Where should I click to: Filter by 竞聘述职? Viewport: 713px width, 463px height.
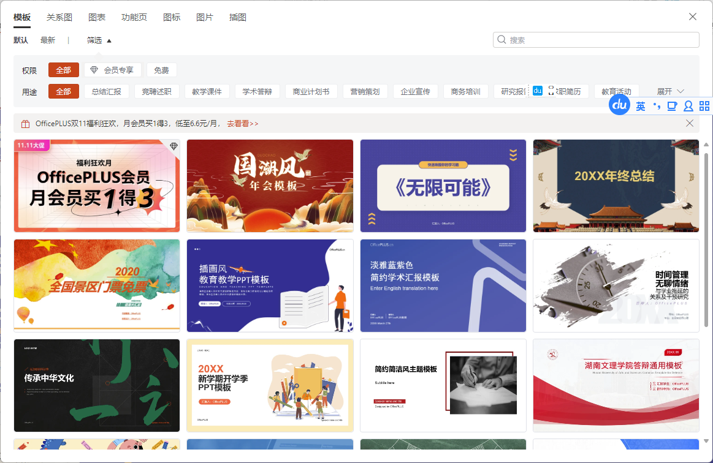[156, 91]
